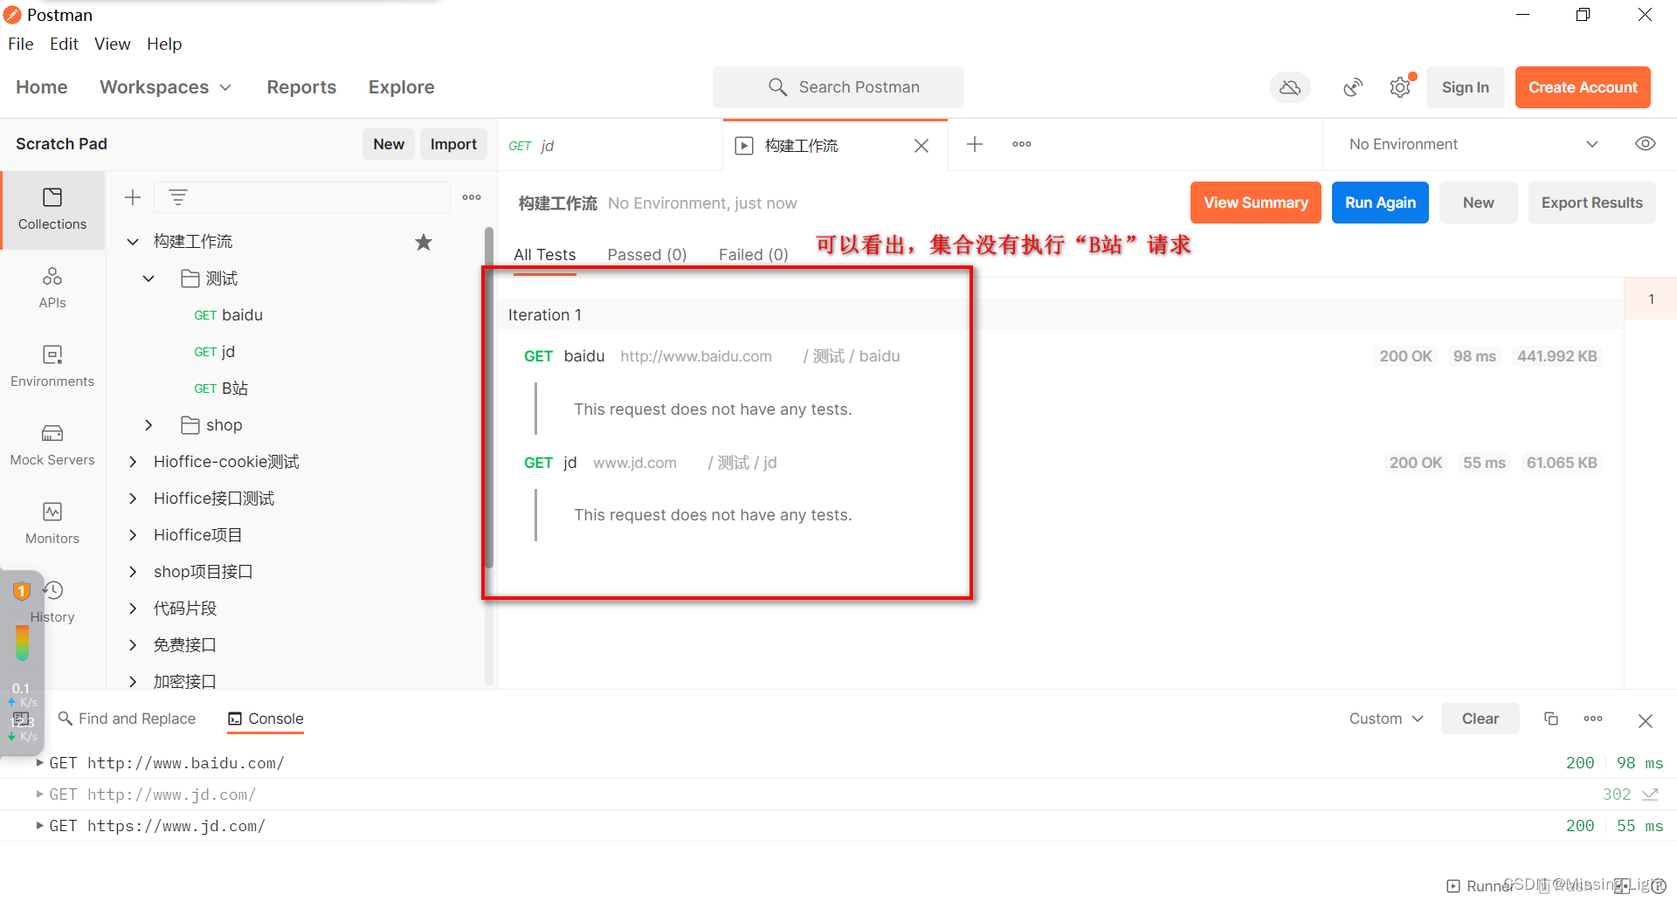Click the Run Again button

pyautogui.click(x=1380, y=202)
